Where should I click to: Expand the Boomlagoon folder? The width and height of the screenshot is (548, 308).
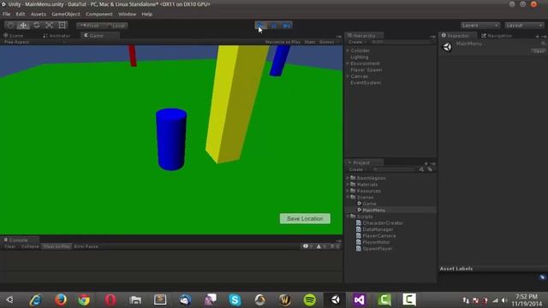[348, 178]
